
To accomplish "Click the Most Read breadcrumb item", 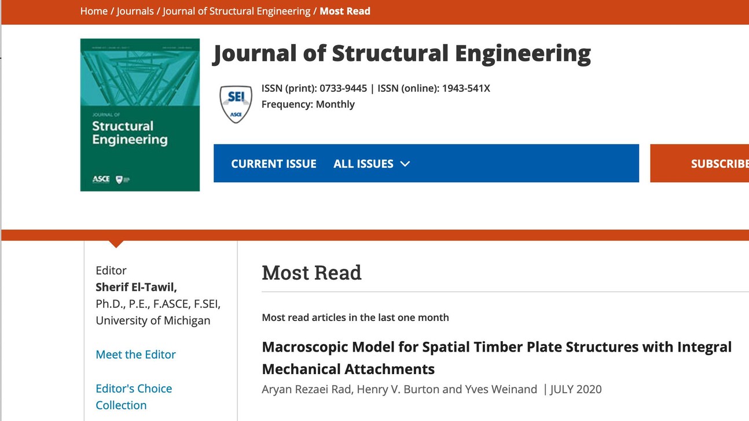I will click(345, 11).
